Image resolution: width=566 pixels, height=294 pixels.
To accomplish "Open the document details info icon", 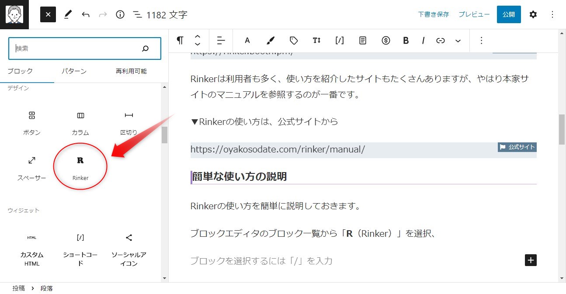I will (120, 14).
